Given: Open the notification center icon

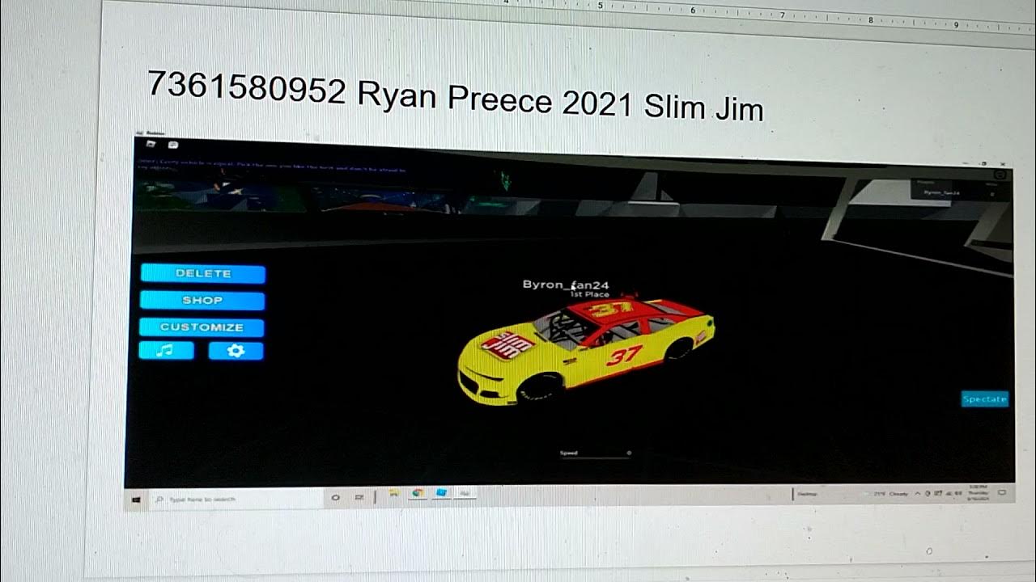Looking at the screenshot, I should (1003, 491).
